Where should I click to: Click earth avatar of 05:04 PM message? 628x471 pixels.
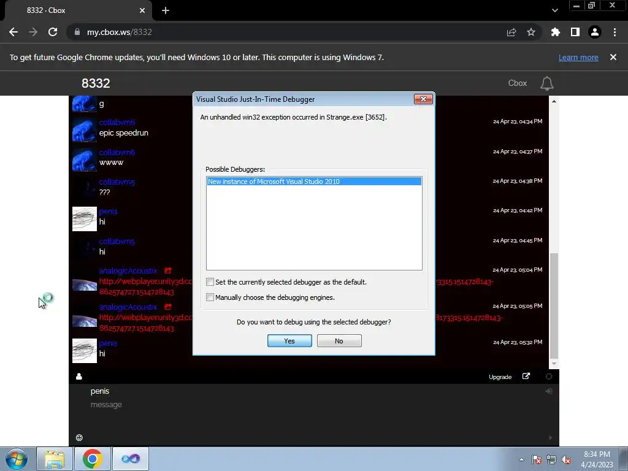pos(85,285)
